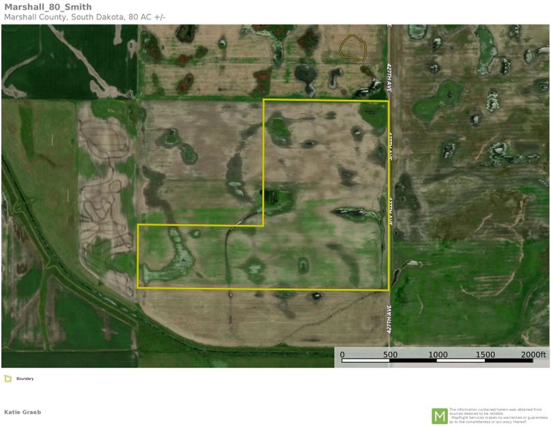Click the northeast corner of yellow boundary
The width and height of the screenshot is (551, 426).
[x=388, y=101]
